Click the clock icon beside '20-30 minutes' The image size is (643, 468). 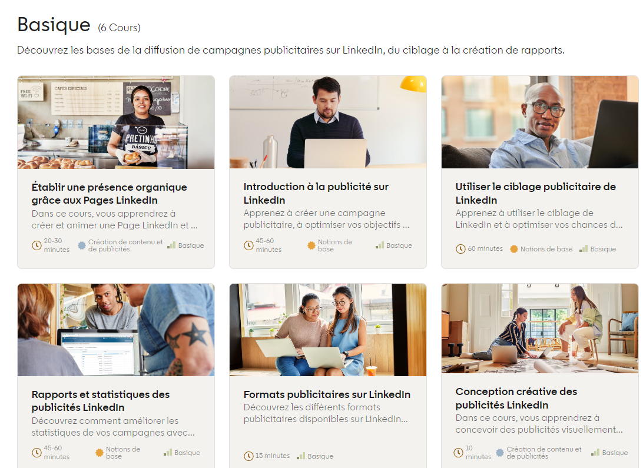[37, 245]
